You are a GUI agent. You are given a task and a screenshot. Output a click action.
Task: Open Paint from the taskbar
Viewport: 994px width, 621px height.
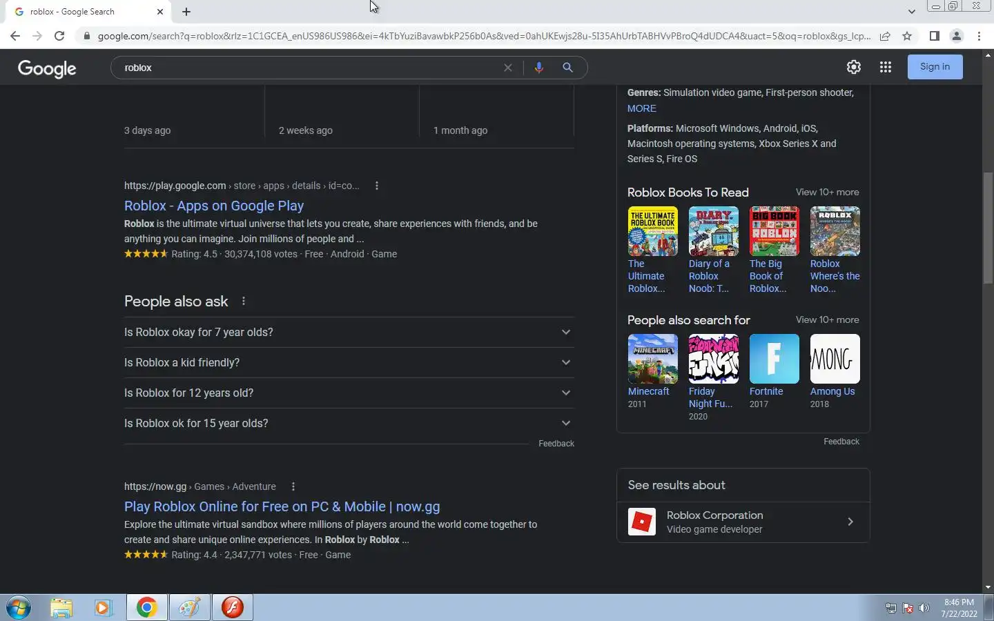click(x=189, y=608)
